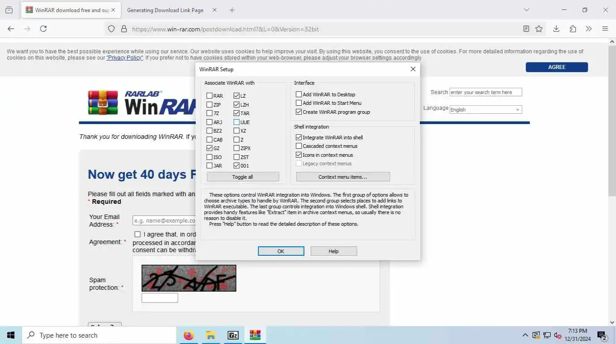Viewport: 616px width, 344px height.
Task: Tick the agreement consent checkbox on webpage
Action: [137, 234]
